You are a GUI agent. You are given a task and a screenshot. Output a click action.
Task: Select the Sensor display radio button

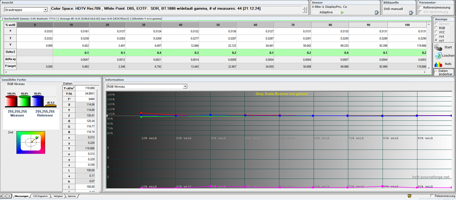click(436, 23)
